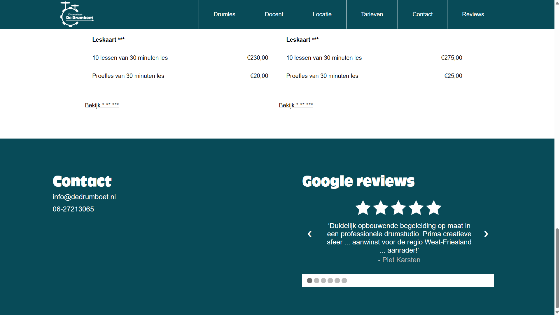Click the first rating star
The image size is (560, 315).
coord(363,208)
